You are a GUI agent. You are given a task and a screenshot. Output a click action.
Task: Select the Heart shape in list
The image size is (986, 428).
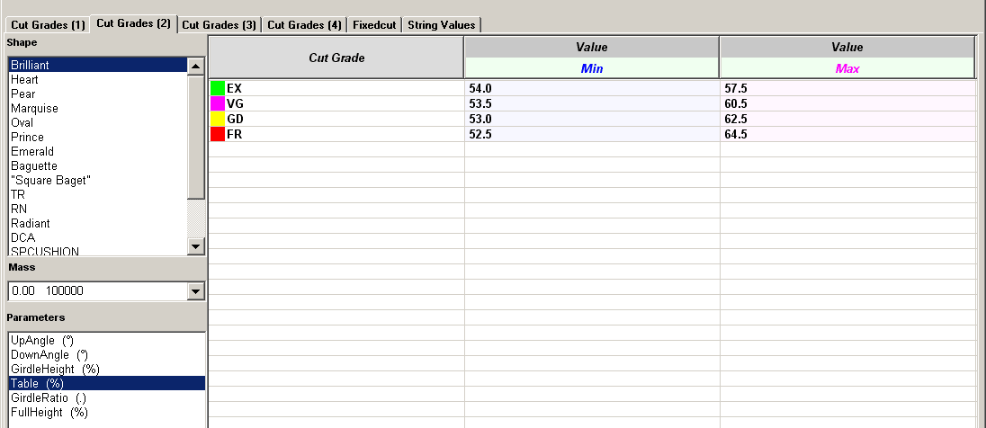24,80
